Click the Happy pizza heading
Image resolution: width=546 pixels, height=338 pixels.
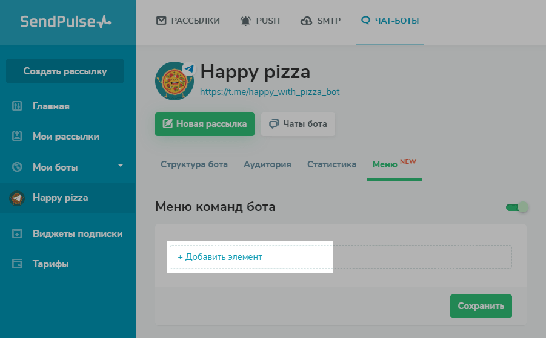pyautogui.click(x=255, y=72)
